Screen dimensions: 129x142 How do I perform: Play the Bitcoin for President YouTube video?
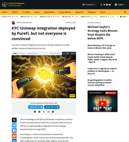point(102,104)
